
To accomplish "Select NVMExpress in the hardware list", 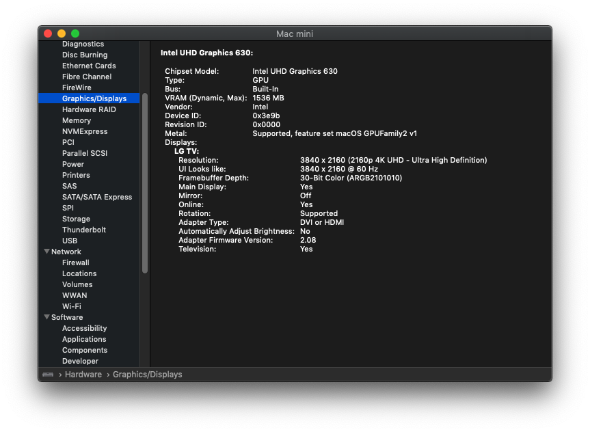I will click(x=84, y=131).
